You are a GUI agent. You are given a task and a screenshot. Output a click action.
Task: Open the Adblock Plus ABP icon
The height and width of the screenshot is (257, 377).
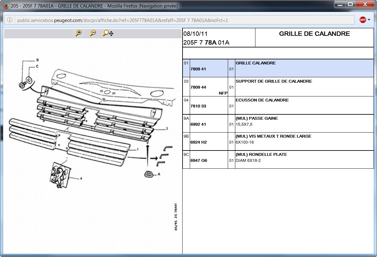[x=363, y=20]
